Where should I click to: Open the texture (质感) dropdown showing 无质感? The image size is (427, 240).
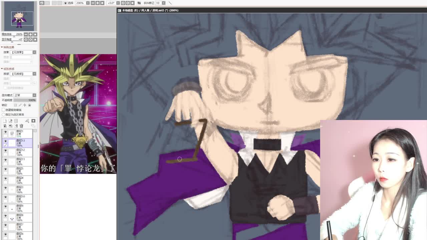pos(23,74)
